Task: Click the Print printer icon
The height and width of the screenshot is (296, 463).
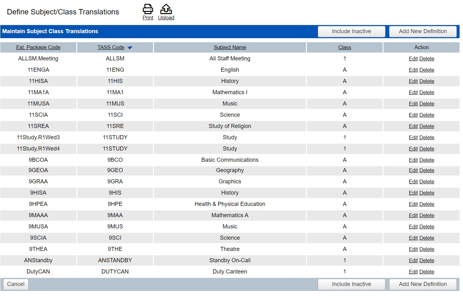Action: tap(148, 9)
